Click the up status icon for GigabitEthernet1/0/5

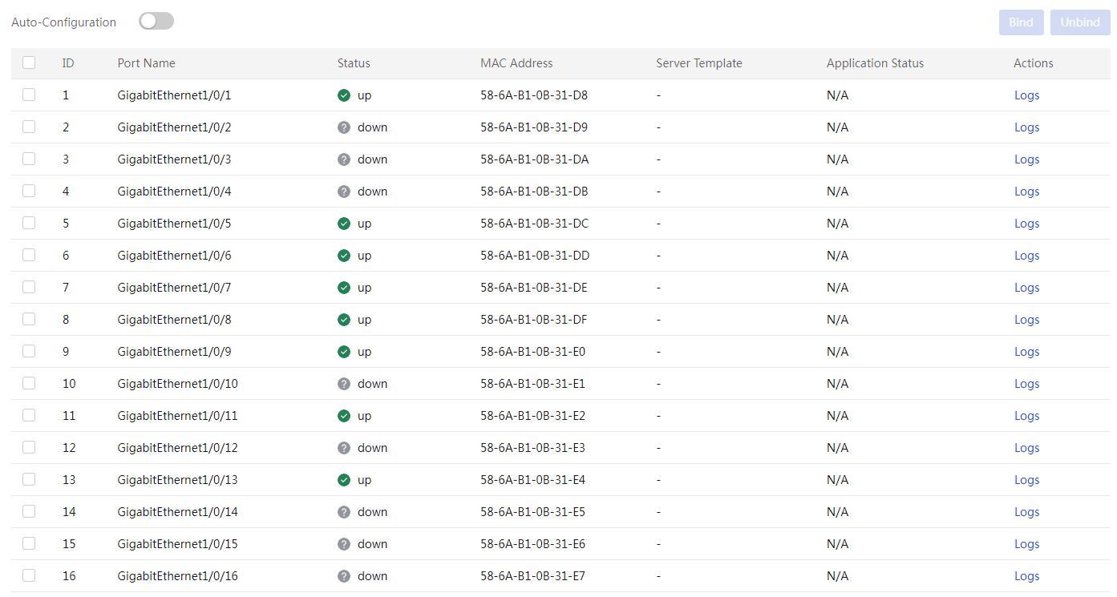pyautogui.click(x=344, y=224)
